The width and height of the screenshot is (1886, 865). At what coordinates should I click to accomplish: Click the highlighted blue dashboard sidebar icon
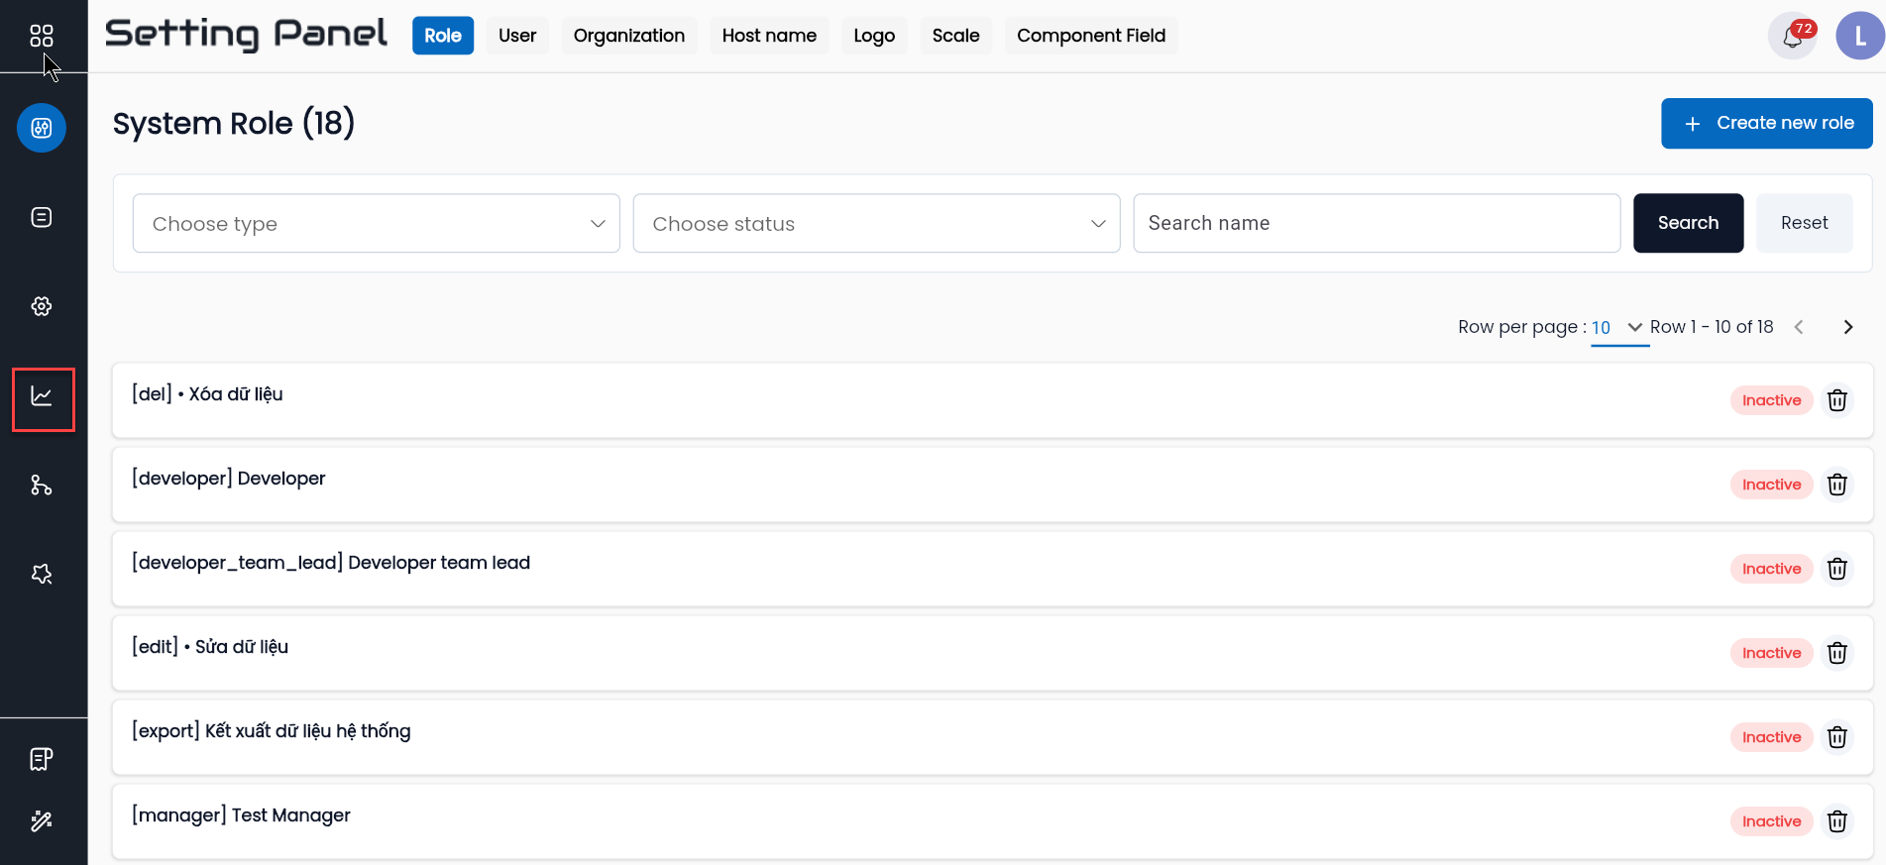click(42, 128)
